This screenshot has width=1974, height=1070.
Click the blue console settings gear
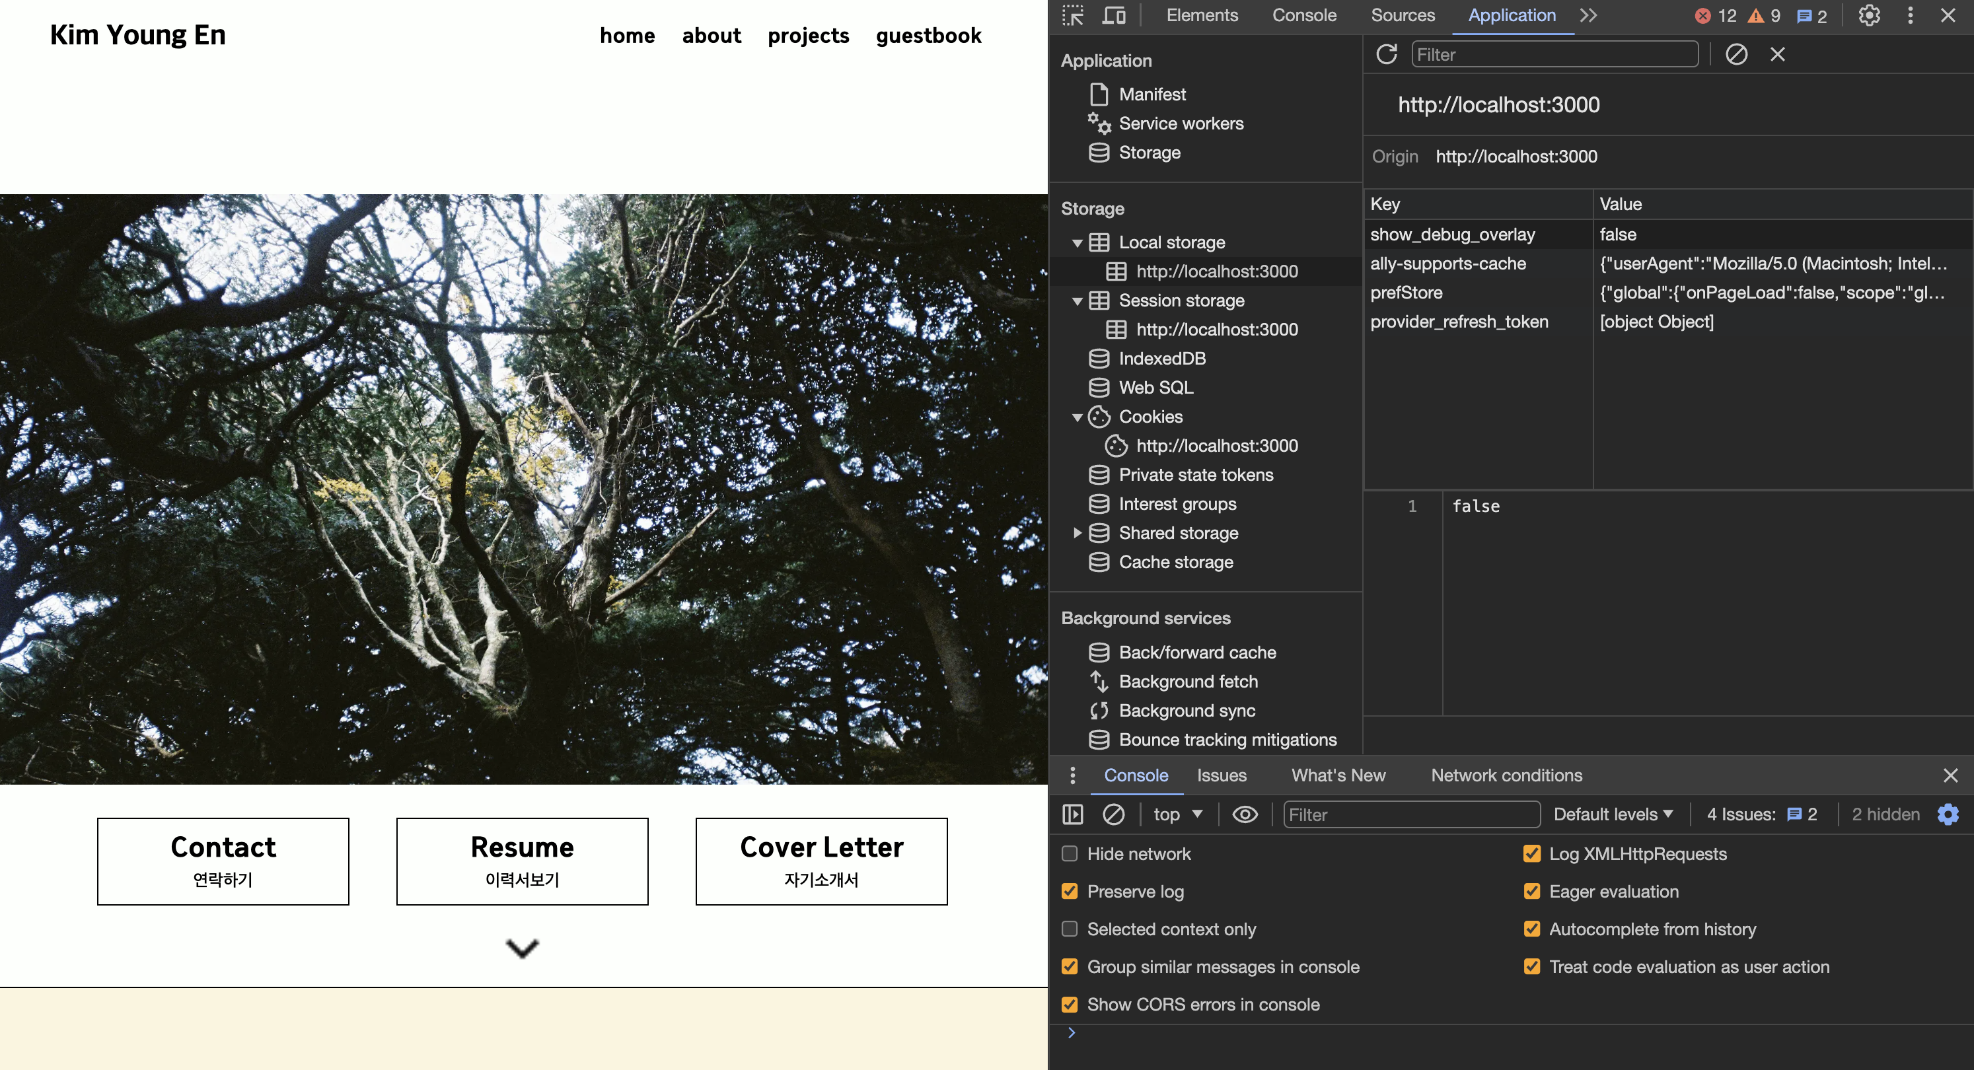click(1947, 814)
